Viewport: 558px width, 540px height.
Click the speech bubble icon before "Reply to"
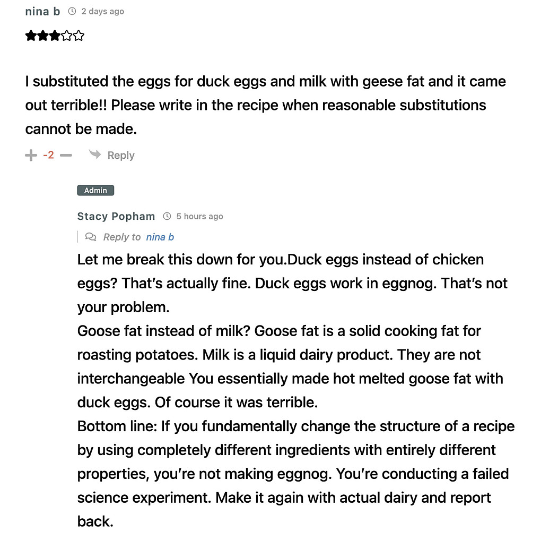91,237
